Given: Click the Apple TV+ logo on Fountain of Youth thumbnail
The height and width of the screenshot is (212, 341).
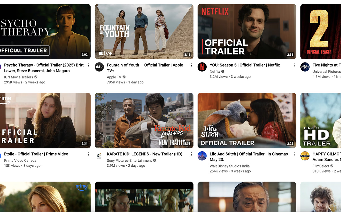Looking at the screenshot, I should point(106,53).
